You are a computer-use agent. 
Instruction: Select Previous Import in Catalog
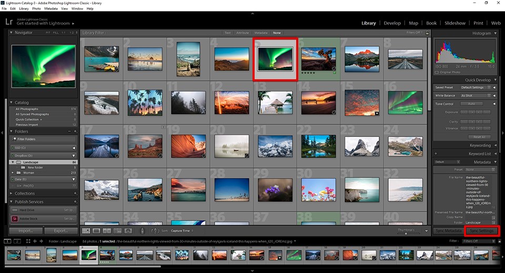point(44,124)
